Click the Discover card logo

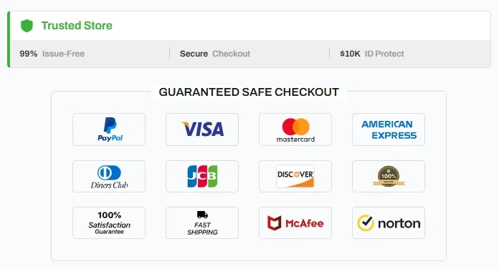click(295, 176)
